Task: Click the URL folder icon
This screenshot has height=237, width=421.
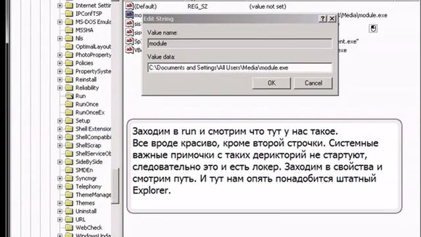Action: [69, 219]
